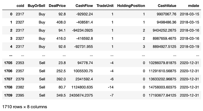
Task: Select row index 0
Action: coord(11,14)
